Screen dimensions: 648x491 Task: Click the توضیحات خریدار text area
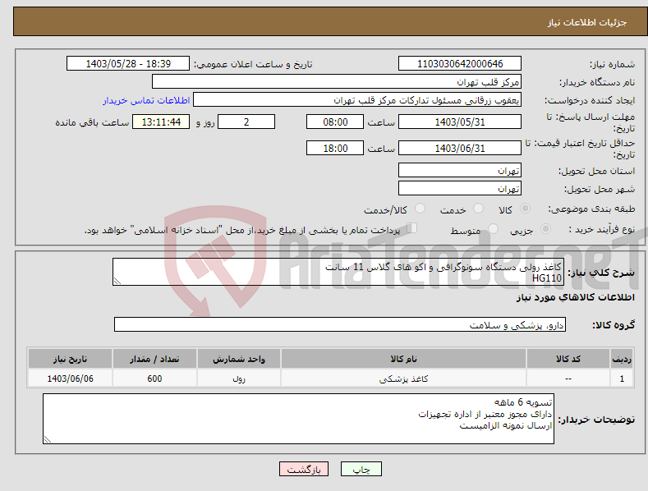click(298, 419)
